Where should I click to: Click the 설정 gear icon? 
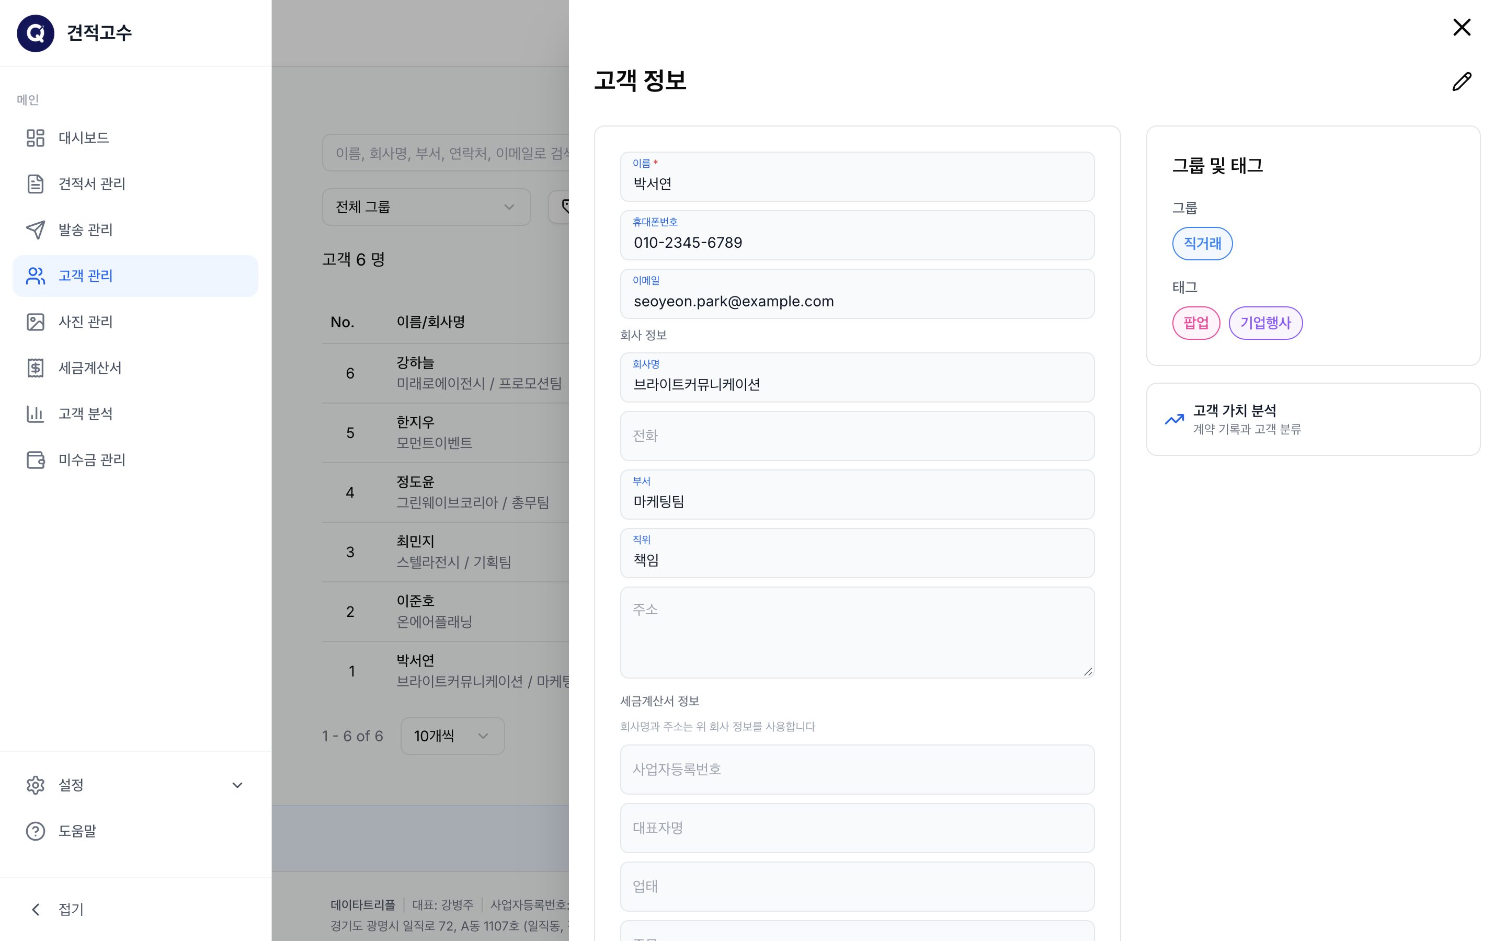click(36, 785)
